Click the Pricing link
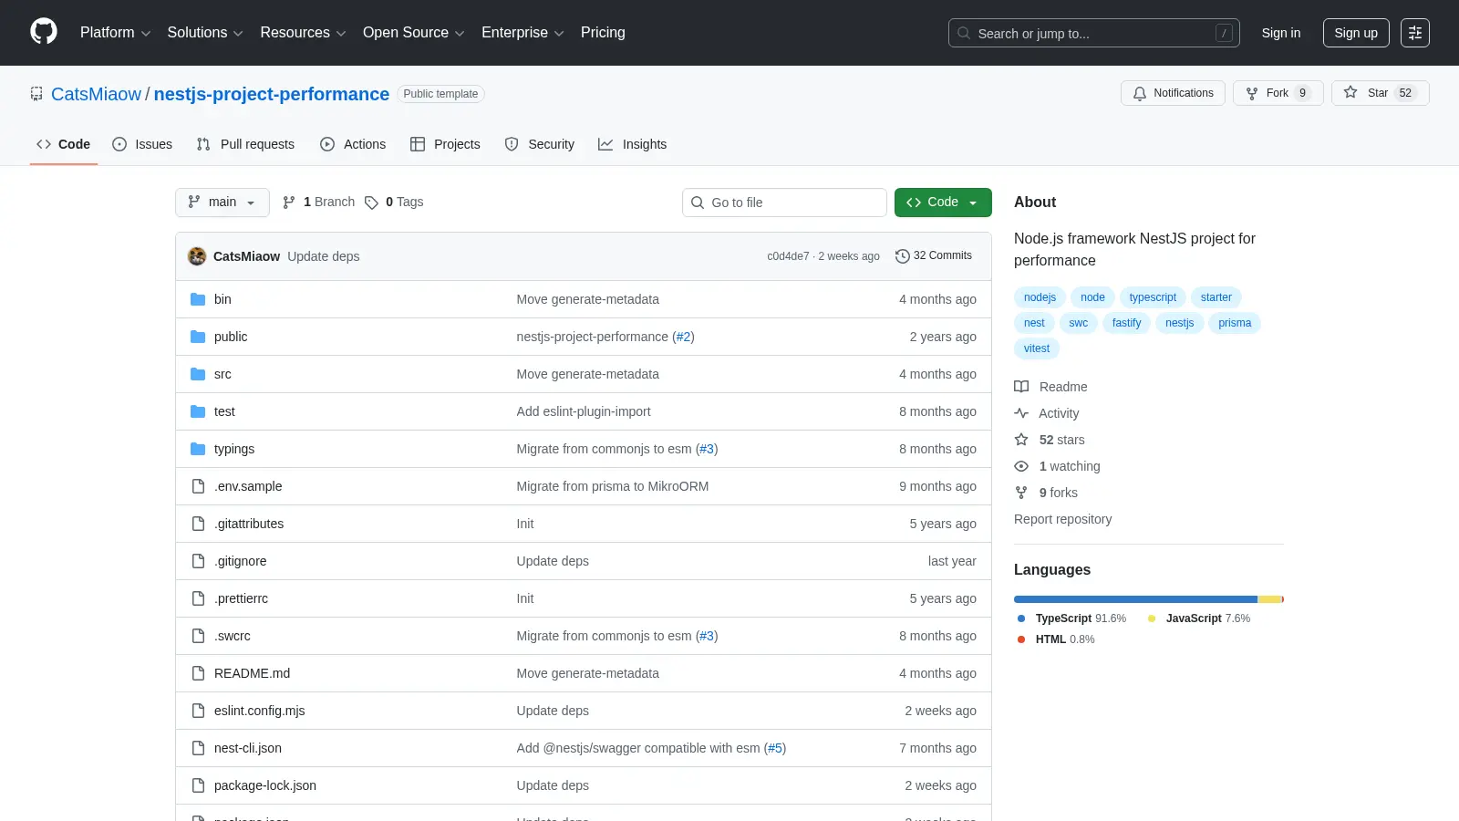This screenshot has height=821, width=1459. [603, 33]
